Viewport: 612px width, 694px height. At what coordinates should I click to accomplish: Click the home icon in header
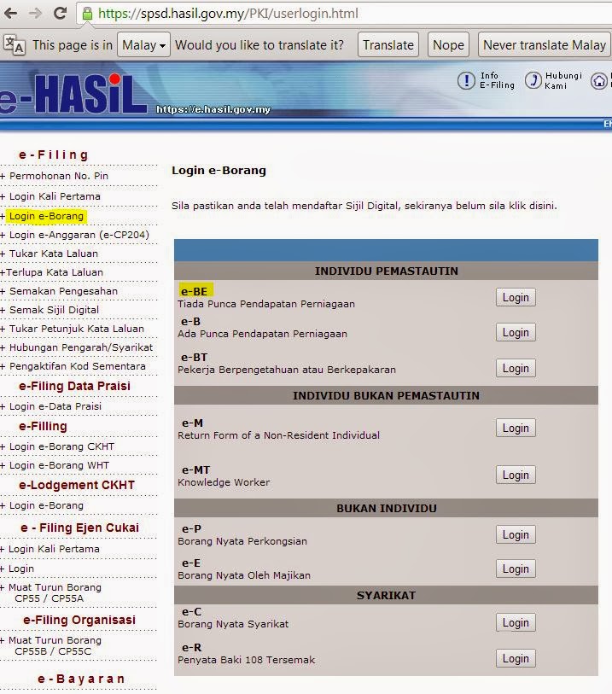(599, 81)
